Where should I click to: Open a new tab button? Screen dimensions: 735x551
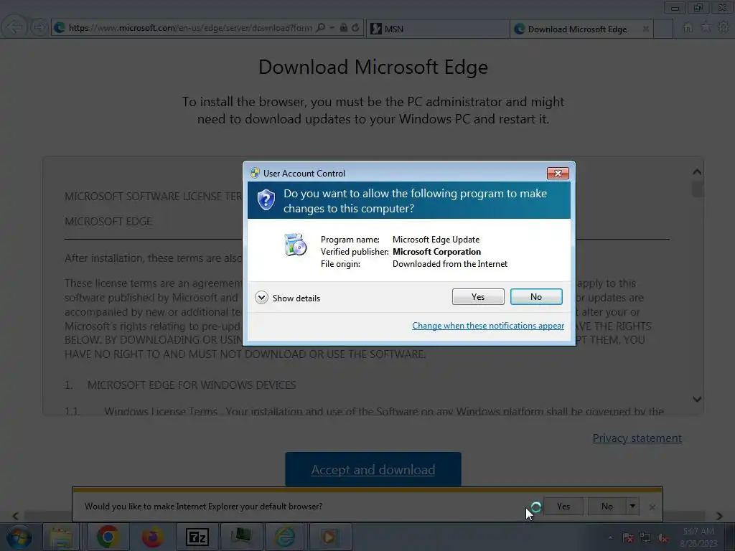click(663, 29)
